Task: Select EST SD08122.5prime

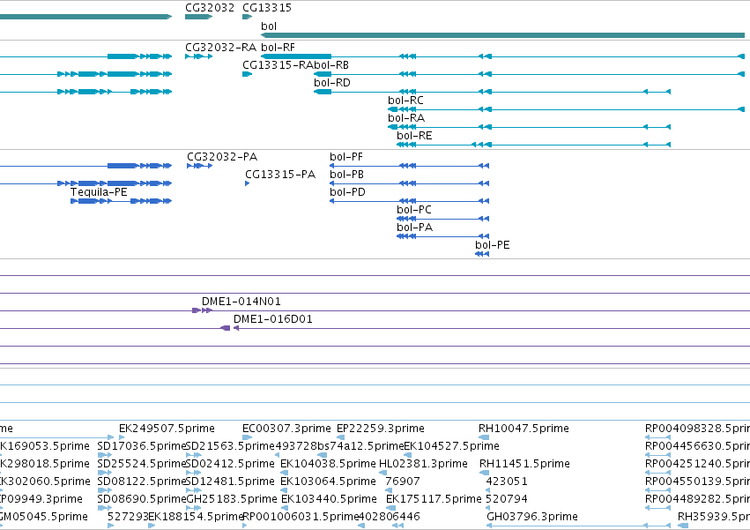Action: click(141, 481)
